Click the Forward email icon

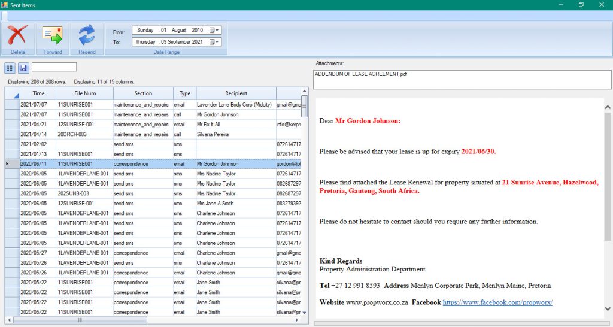[53, 35]
